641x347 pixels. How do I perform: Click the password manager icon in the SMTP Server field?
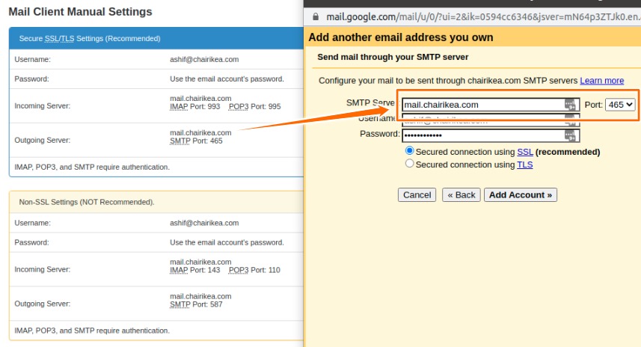click(x=570, y=105)
